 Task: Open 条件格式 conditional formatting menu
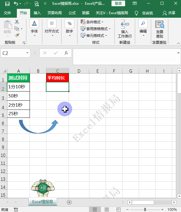[92, 22]
